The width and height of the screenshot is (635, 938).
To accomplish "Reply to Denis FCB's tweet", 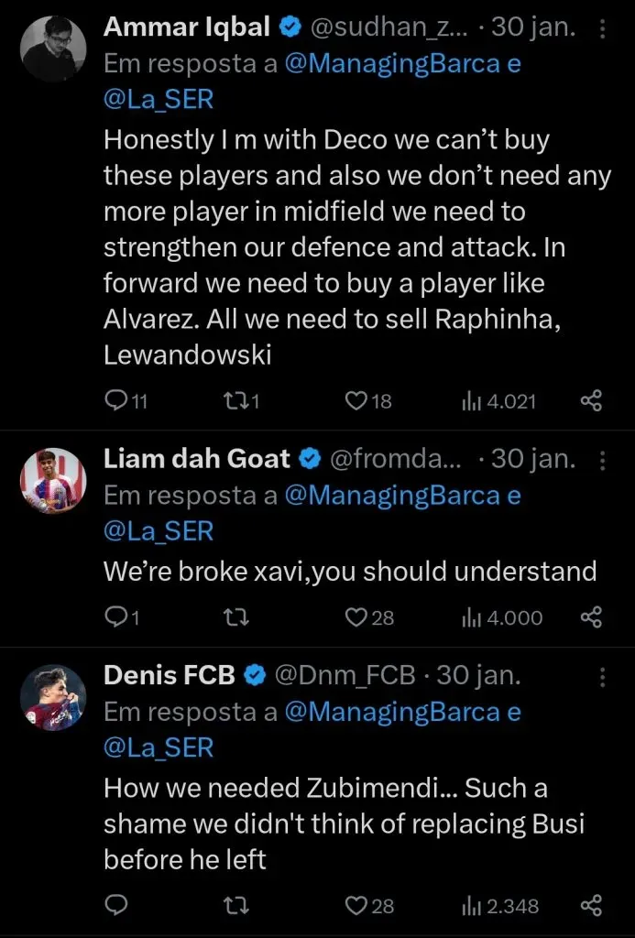I will pyautogui.click(x=116, y=906).
